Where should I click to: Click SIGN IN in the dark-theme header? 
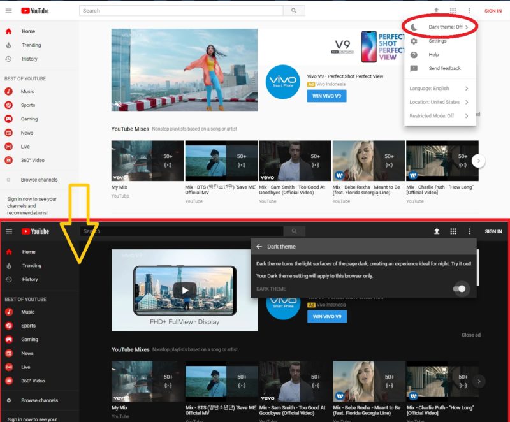(493, 231)
